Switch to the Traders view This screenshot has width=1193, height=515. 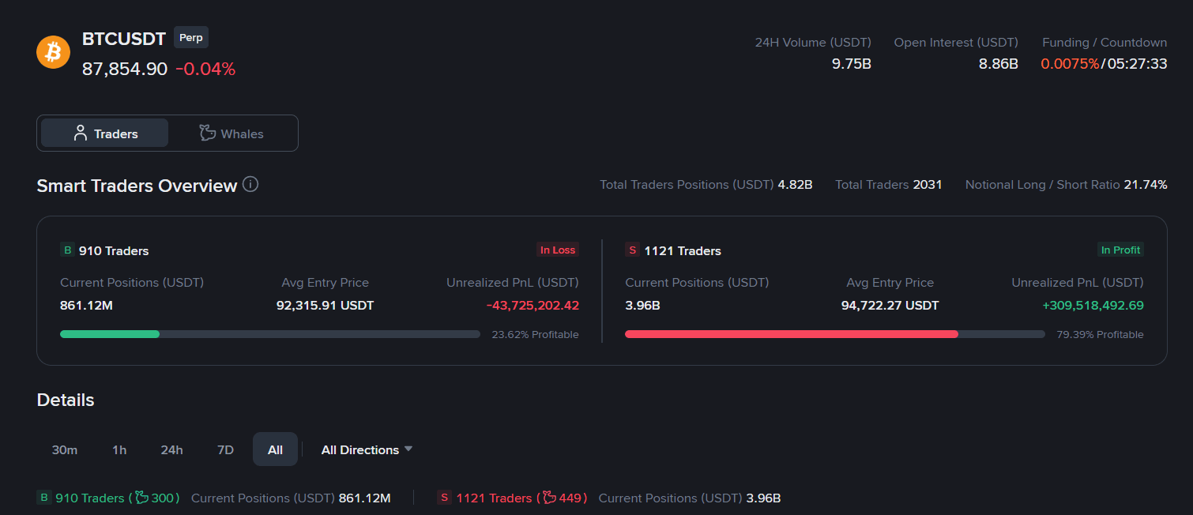tap(104, 133)
